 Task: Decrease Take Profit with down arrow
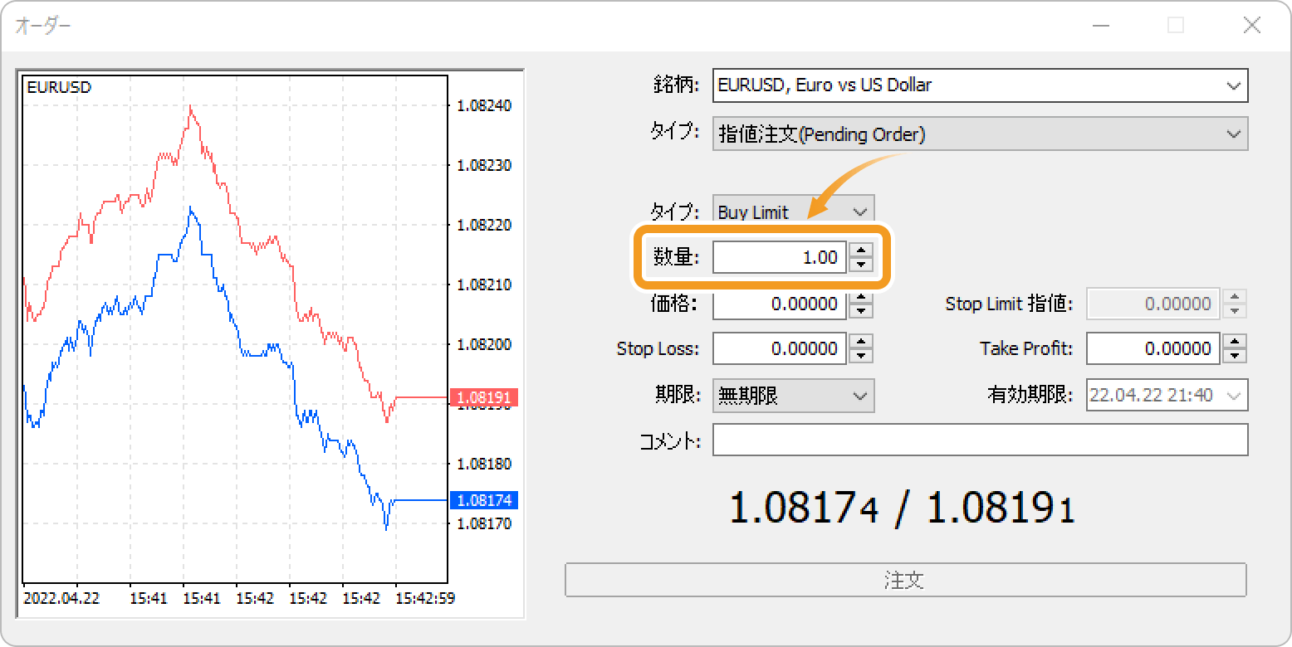coord(1236,356)
